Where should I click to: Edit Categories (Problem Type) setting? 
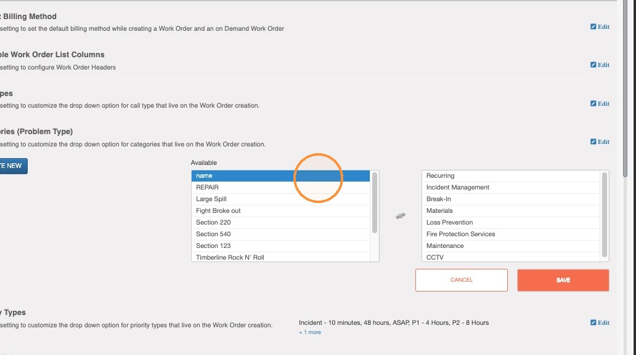600,142
